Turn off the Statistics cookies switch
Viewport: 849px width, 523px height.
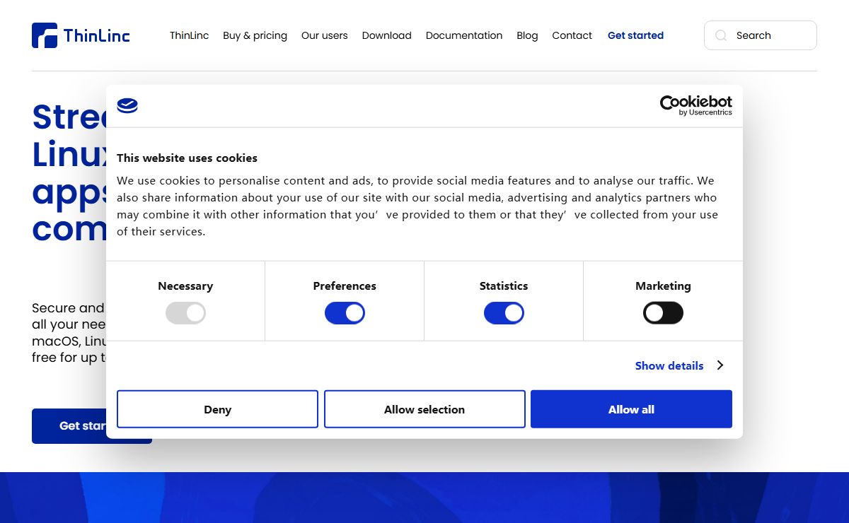(504, 313)
